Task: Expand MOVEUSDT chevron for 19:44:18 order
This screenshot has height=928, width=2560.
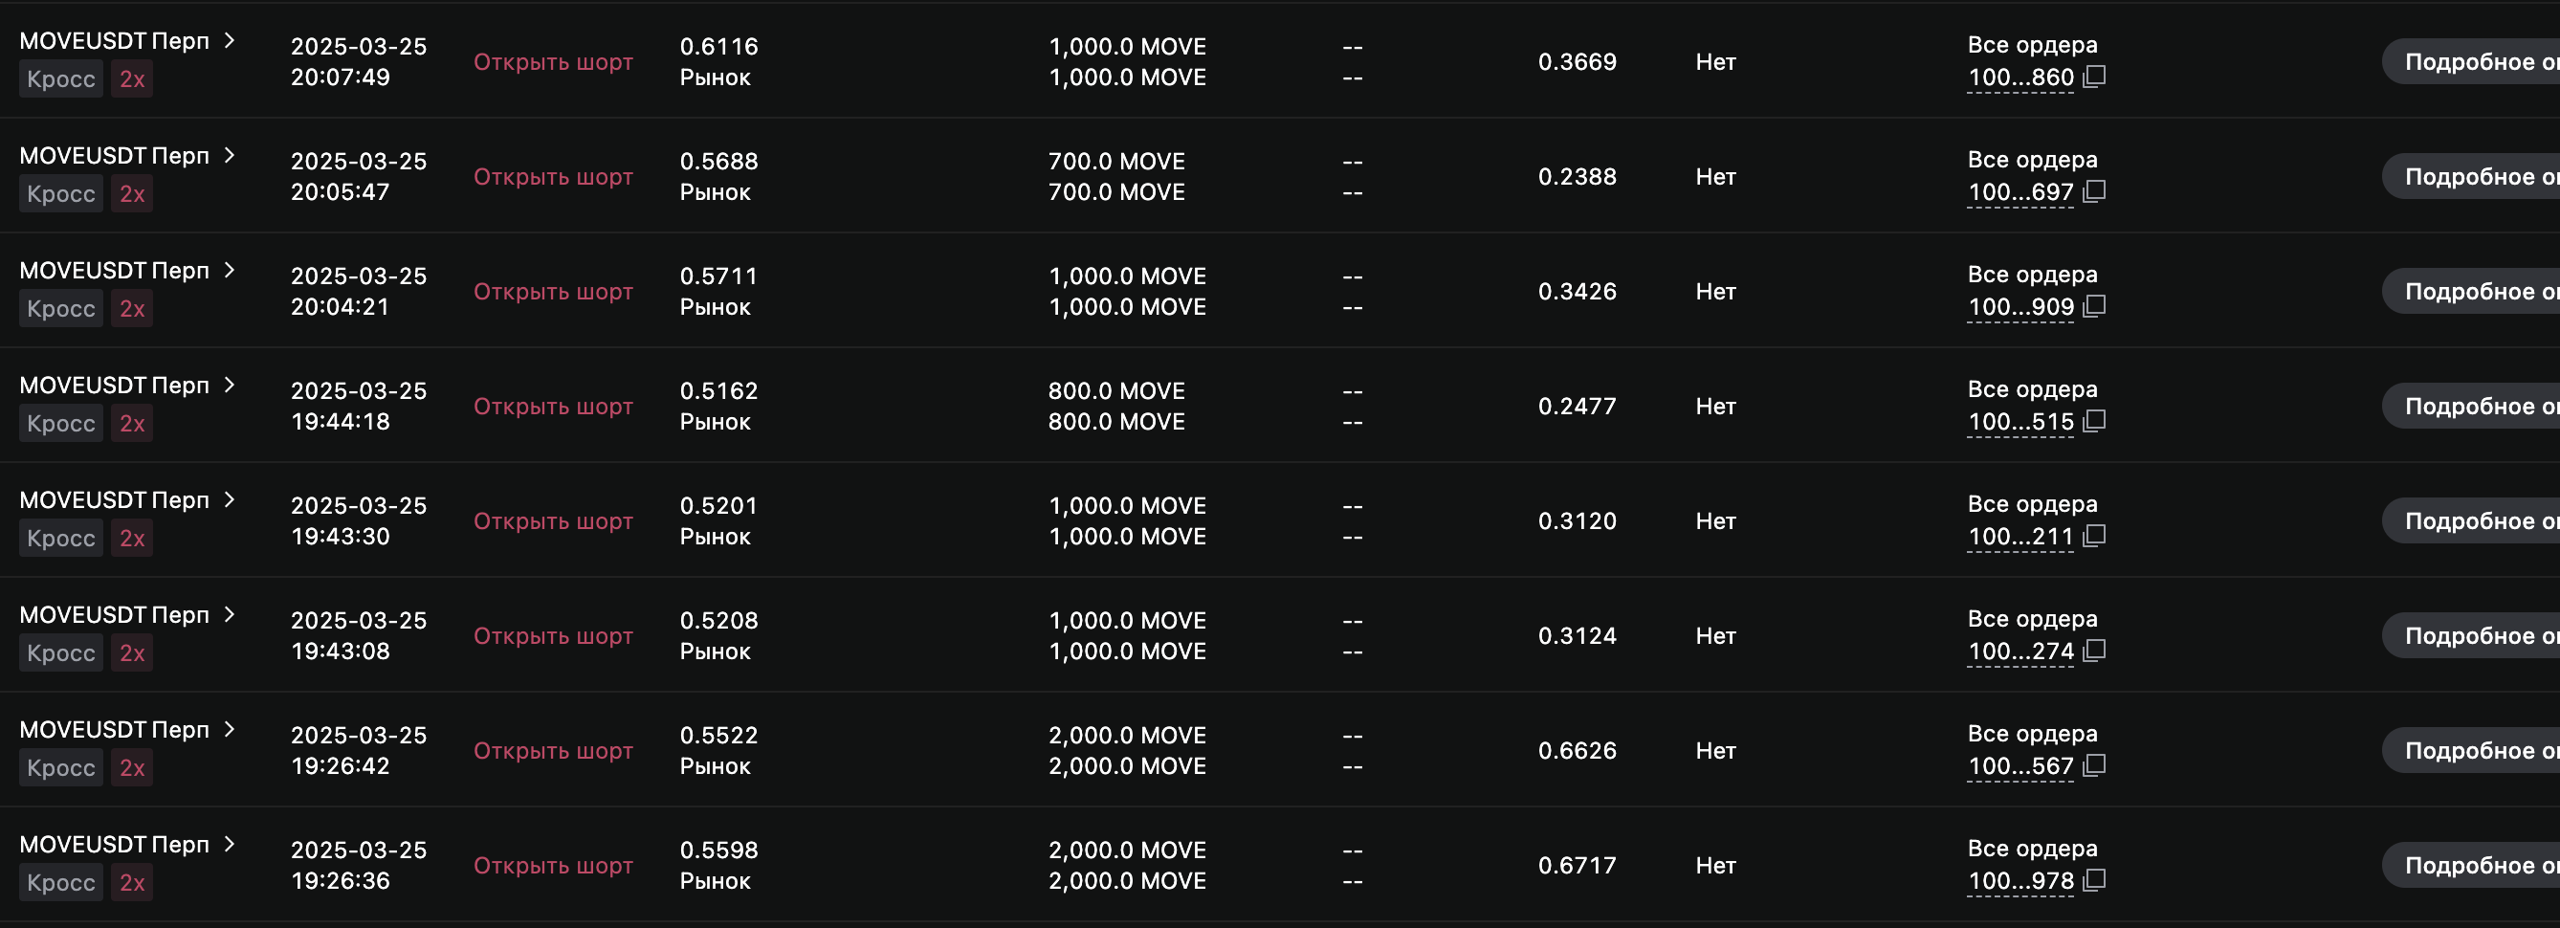Action: click(230, 385)
